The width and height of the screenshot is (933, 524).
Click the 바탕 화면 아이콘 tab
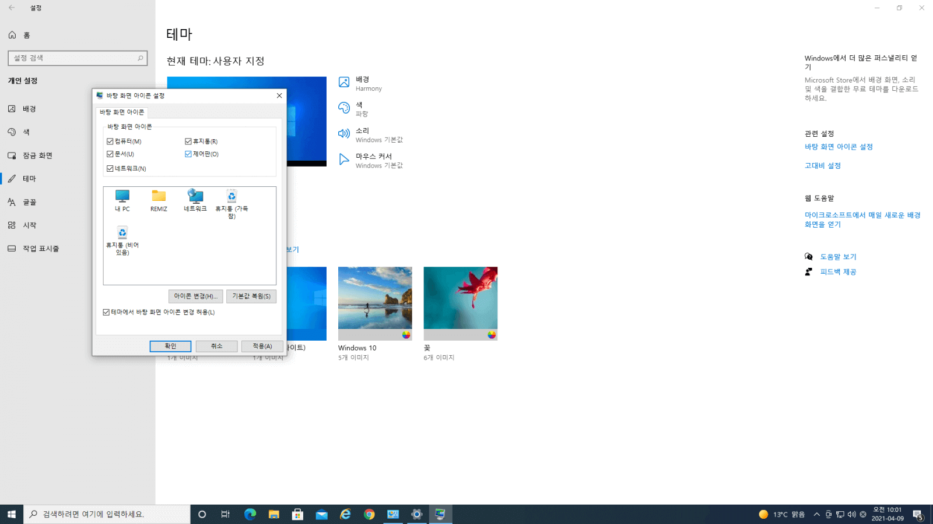pos(122,112)
